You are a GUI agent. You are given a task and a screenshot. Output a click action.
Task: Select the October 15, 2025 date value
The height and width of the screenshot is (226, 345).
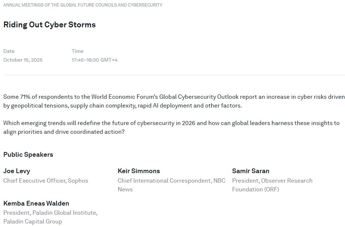pyautogui.click(x=23, y=60)
